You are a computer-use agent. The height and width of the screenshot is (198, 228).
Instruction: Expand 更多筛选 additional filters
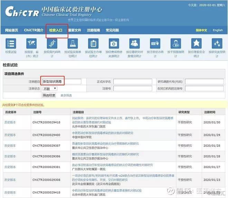tap(66, 95)
